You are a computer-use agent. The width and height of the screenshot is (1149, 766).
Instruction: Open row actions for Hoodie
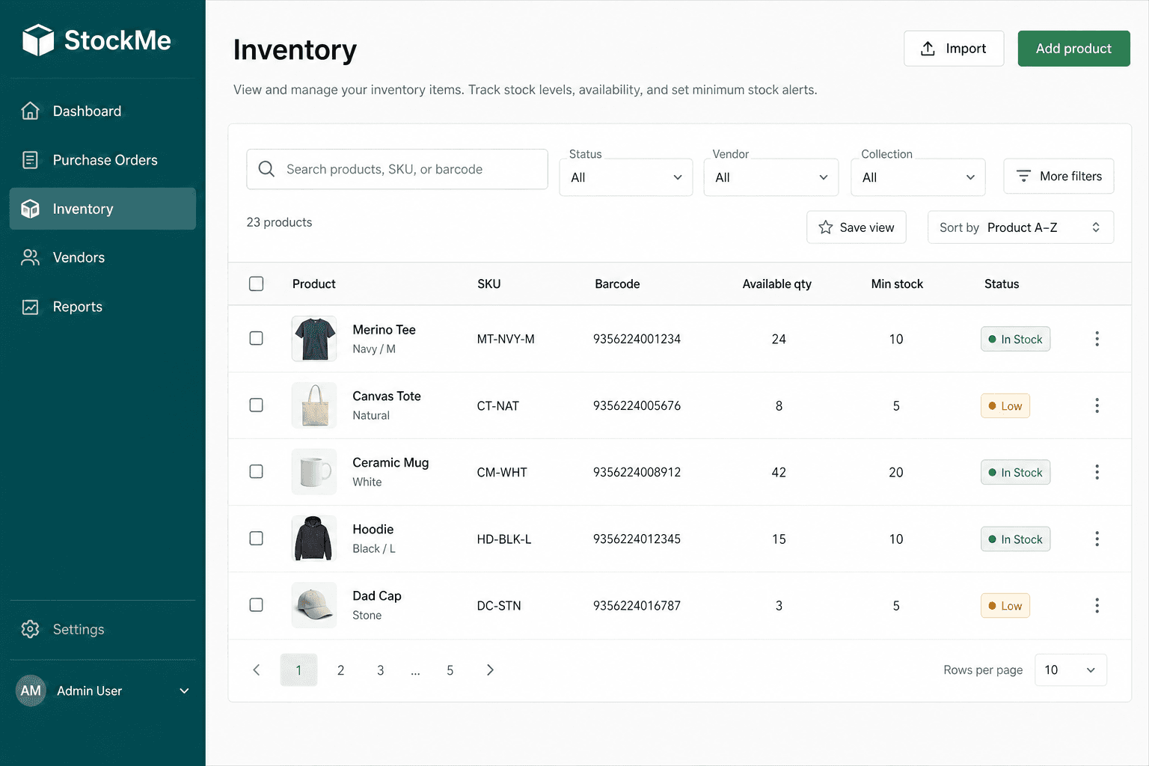pos(1097,539)
